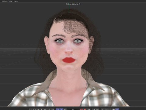Click the current frame input field
This screenshot has width=146, height=110.
pos(73,110)
